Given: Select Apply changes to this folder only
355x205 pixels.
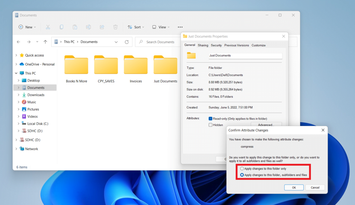Looking at the screenshot, I should click(x=242, y=169).
